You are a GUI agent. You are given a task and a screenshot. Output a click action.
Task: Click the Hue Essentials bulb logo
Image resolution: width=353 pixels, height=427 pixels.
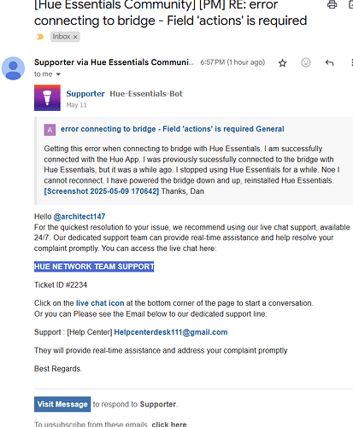point(47,97)
